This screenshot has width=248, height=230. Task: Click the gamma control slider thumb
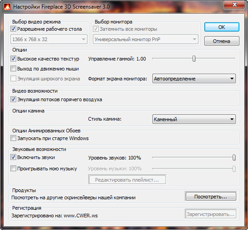[x=194, y=58]
